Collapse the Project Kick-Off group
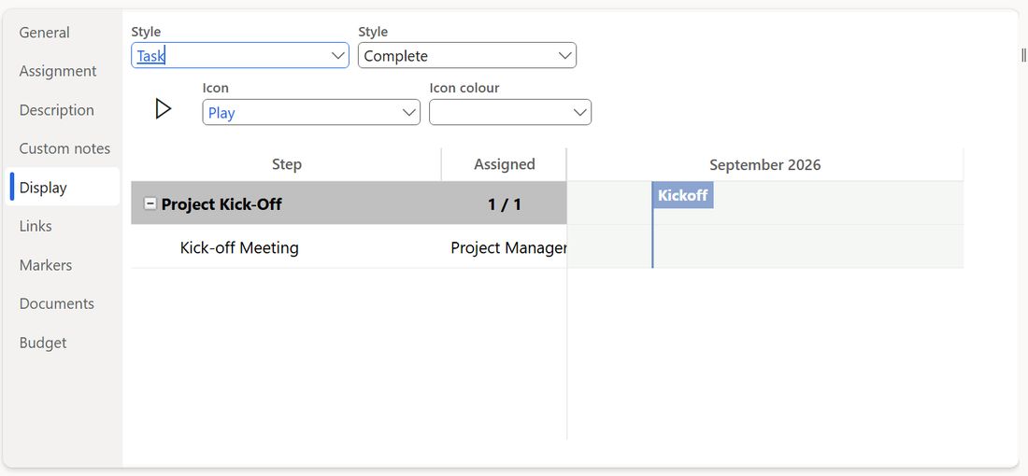 point(150,204)
